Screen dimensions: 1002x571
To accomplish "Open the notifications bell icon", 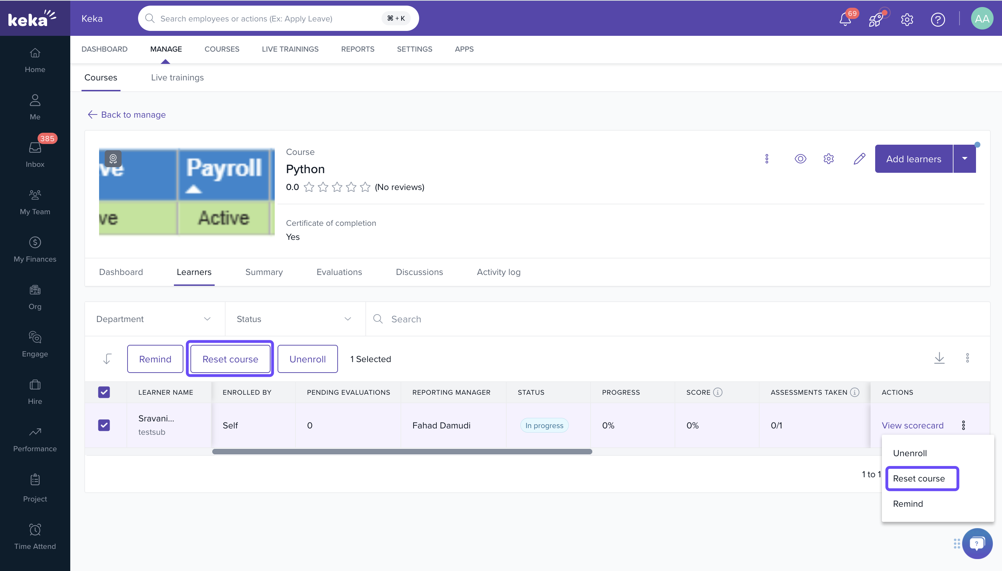I will click(845, 19).
